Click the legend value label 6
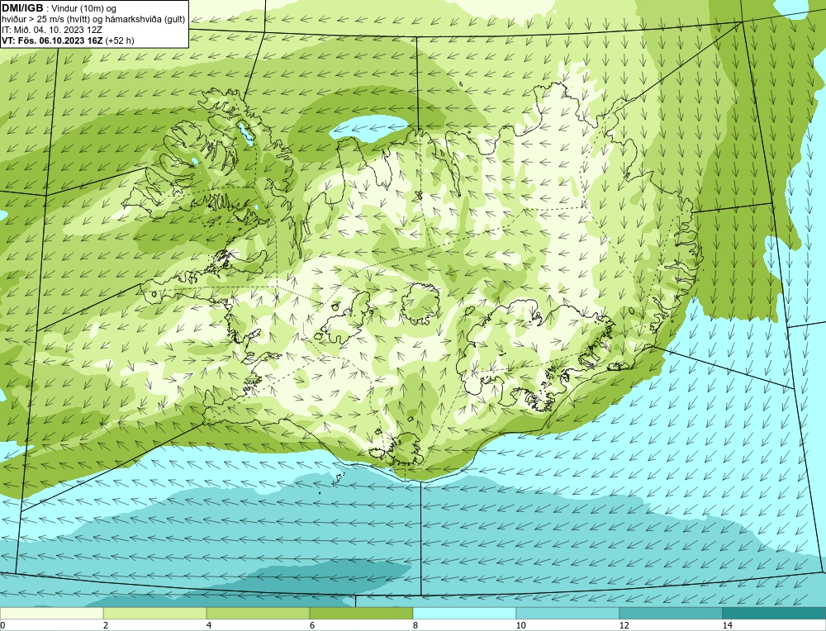Screen dimensions: 826x631 click(312, 625)
